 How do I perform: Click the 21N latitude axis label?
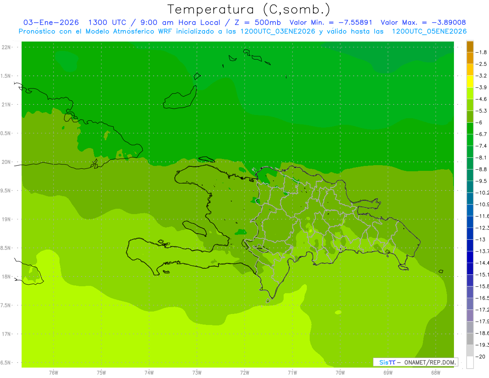[7, 105]
